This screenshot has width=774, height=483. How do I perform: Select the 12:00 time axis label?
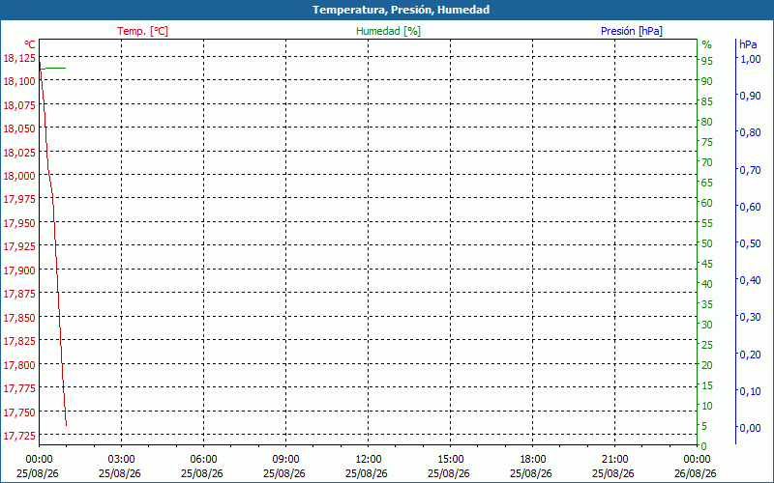coord(368,460)
